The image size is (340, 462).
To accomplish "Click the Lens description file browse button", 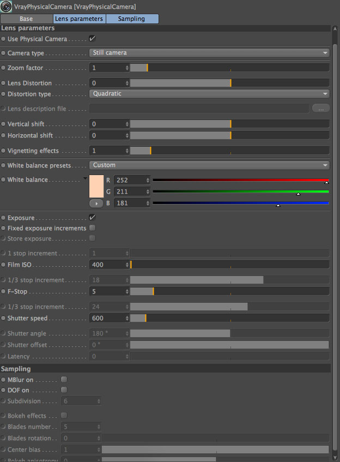I will point(321,109).
